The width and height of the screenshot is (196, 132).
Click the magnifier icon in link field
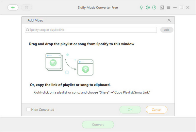coord(27,30)
